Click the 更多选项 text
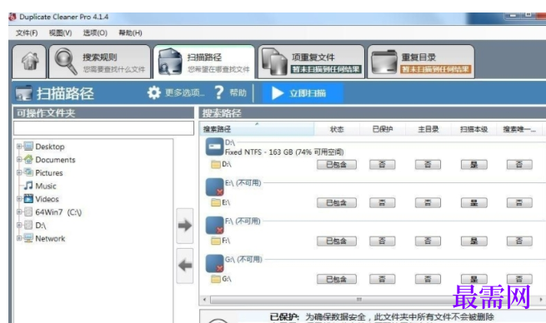Image resolution: width=546 pixels, height=323 pixels. click(184, 93)
